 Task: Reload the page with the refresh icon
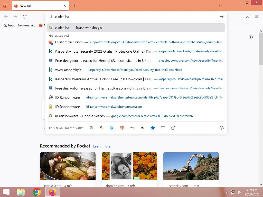(x=25, y=17)
